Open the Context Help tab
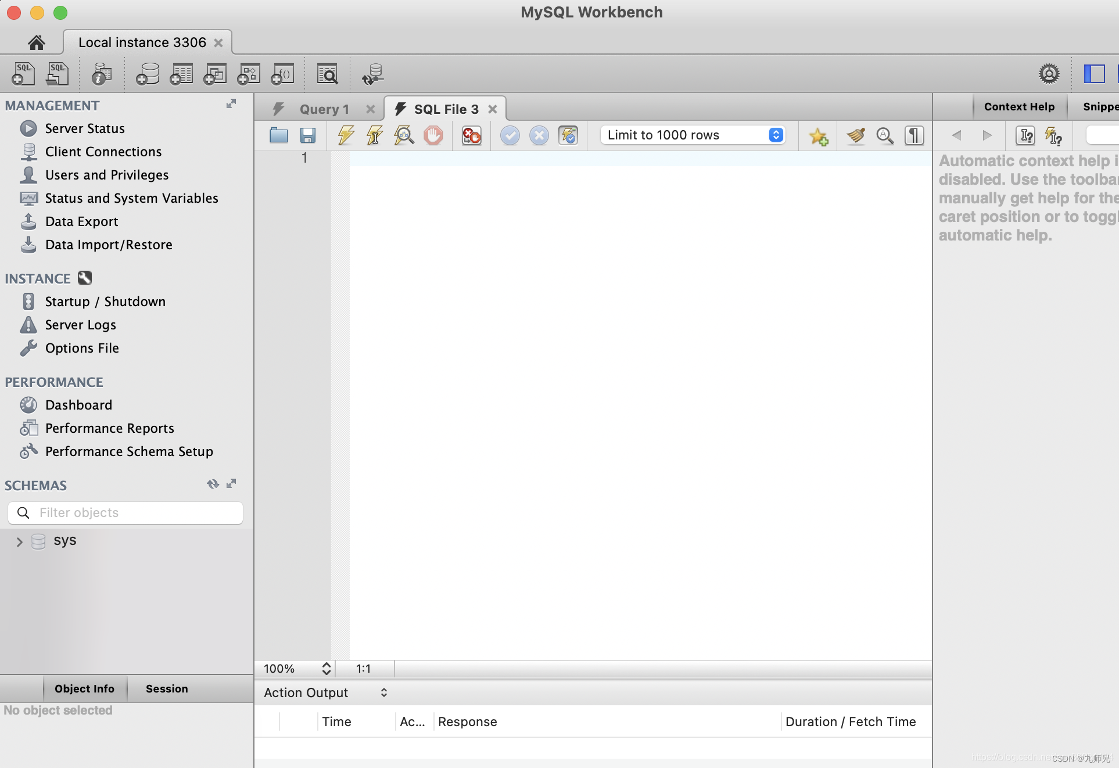 click(1020, 107)
